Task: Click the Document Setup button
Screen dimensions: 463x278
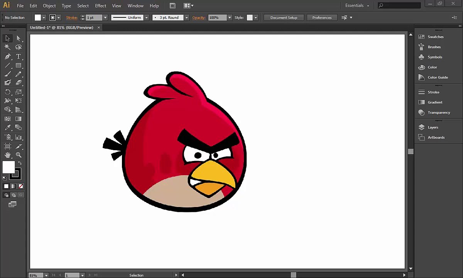Action: click(284, 17)
